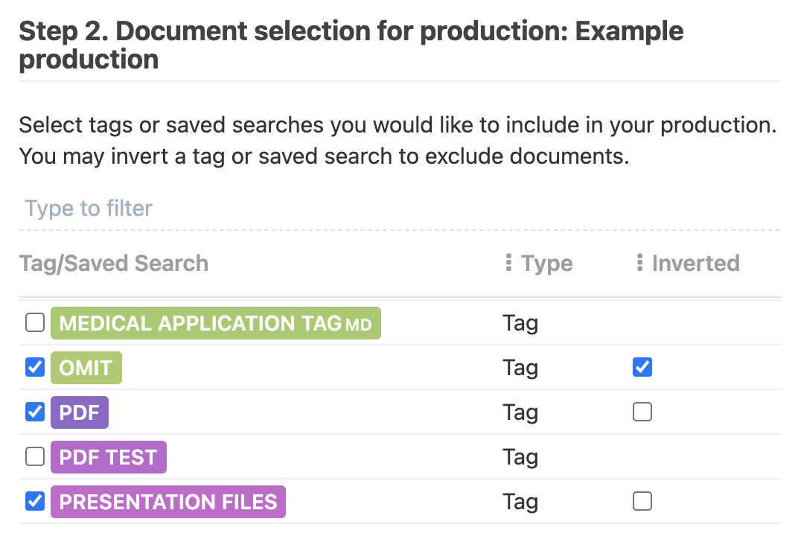This screenshot has height=539, width=798.
Task: Open the Type column menu dots
Action: pyautogui.click(x=508, y=263)
